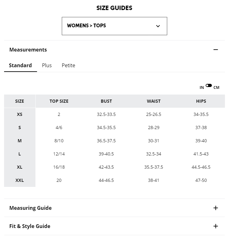Toggle units between IN and CM
This screenshot has width=229, height=239.
click(x=209, y=85)
